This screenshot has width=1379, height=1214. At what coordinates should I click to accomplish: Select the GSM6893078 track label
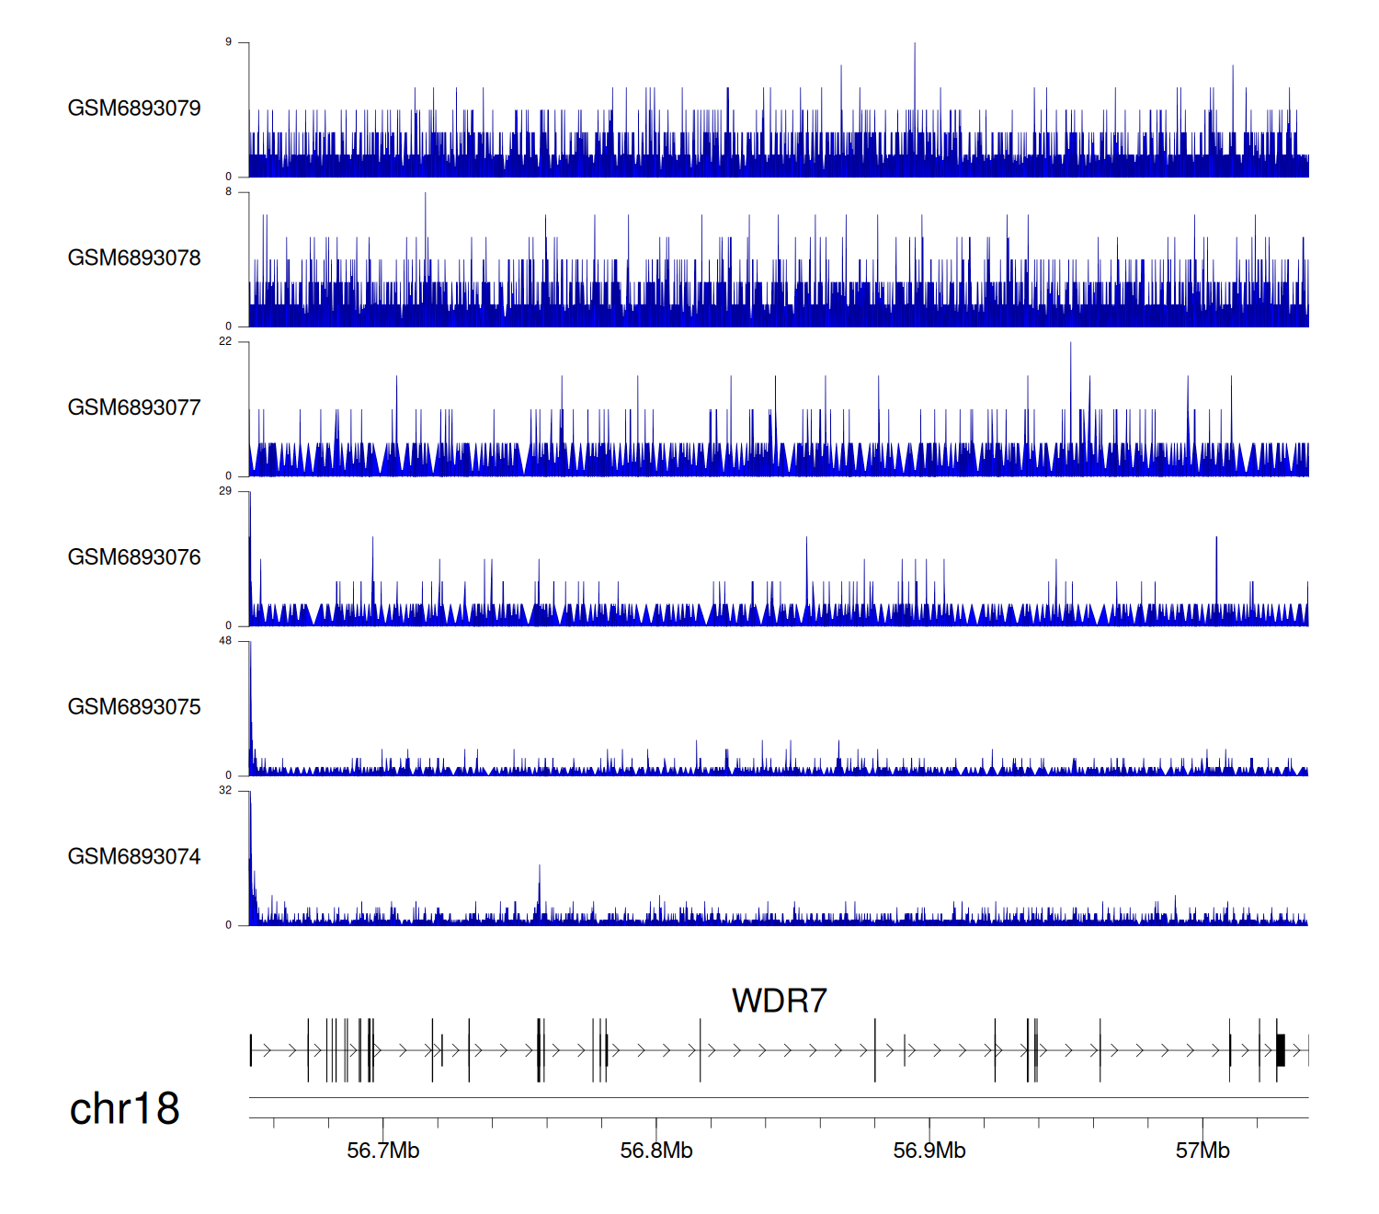pyautogui.click(x=134, y=258)
